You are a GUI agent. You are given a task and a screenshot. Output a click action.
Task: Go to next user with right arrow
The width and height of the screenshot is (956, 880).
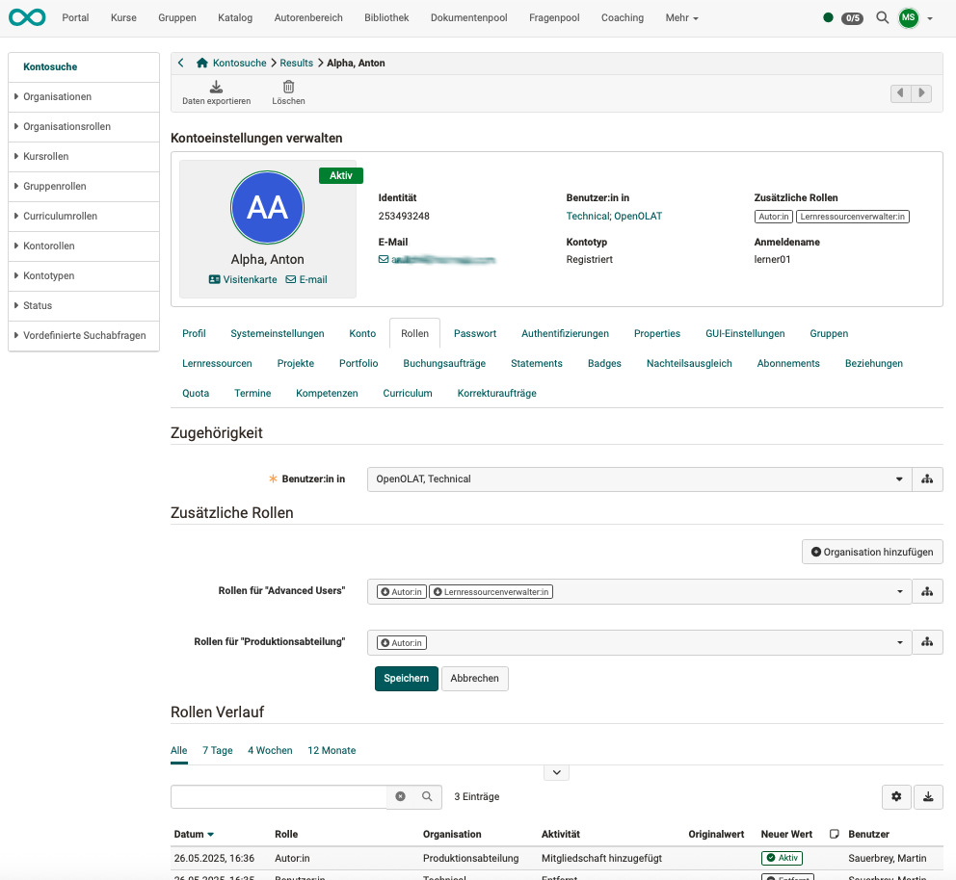922,93
